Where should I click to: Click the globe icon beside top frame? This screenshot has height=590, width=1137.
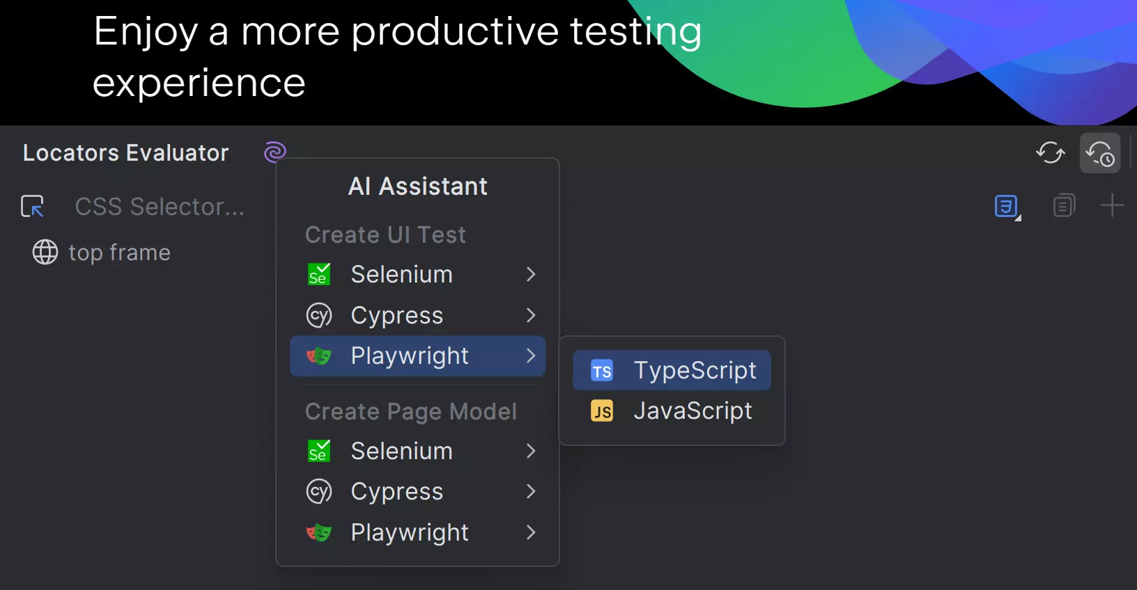click(45, 252)
